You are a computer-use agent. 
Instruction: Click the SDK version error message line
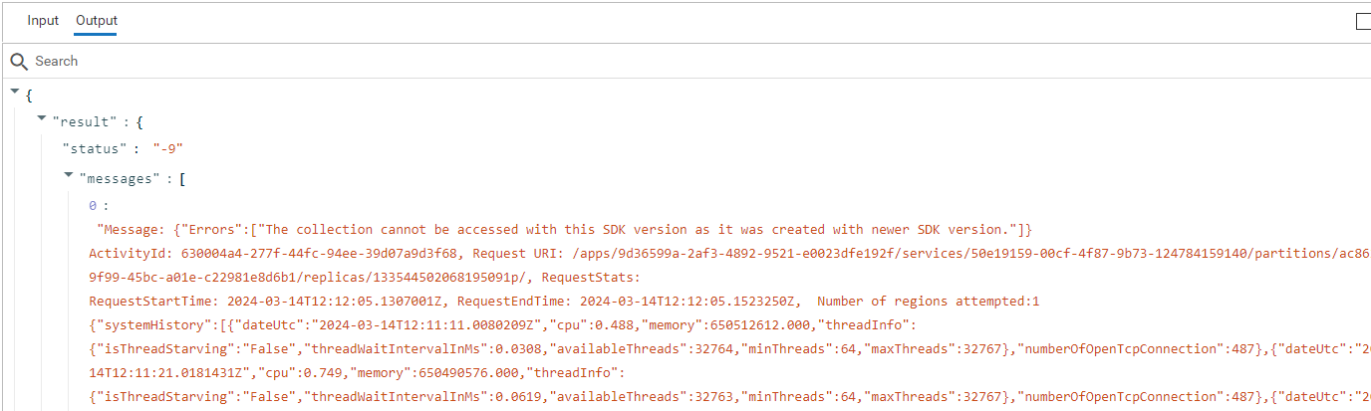568,230
